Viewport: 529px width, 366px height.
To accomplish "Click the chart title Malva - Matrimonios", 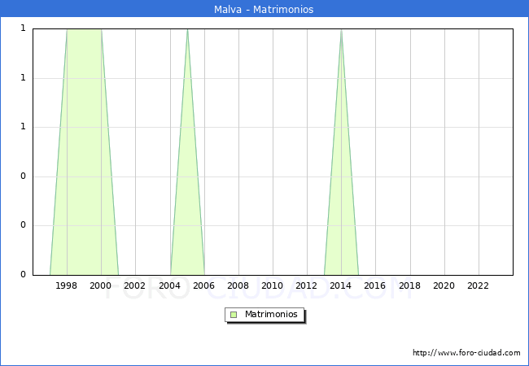I will coord(264,10).
